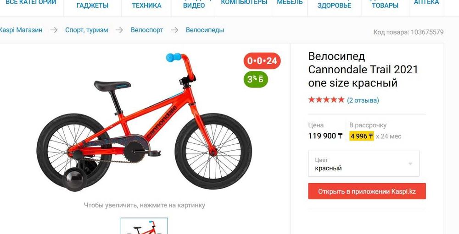Open the Гаджеты category menu
The width and height of the screenshot is (459, 234).
(92, 5)
